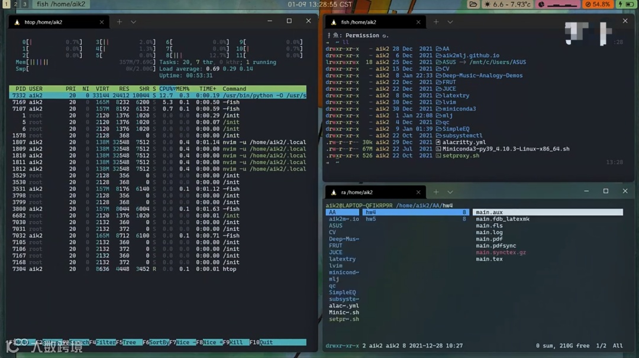Select SimpleEQ directory in ranger
The width and height of the screenshot is (639, 358).
coord(343,292)
